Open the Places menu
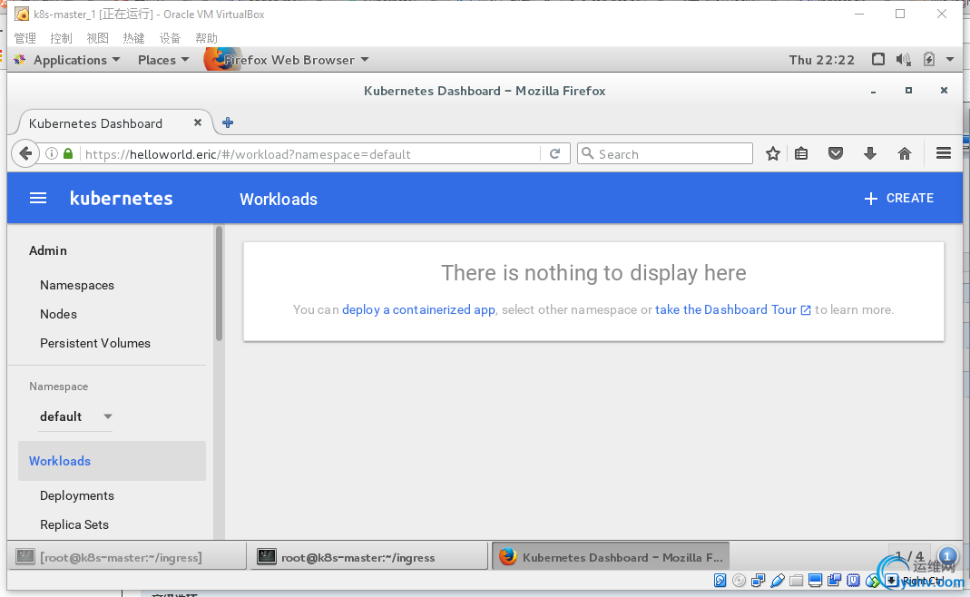Viewport: 970px width, 597px height. pos(163,60)
